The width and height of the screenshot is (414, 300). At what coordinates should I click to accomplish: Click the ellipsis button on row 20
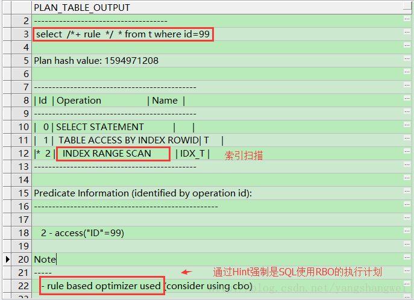pos(407,258)
